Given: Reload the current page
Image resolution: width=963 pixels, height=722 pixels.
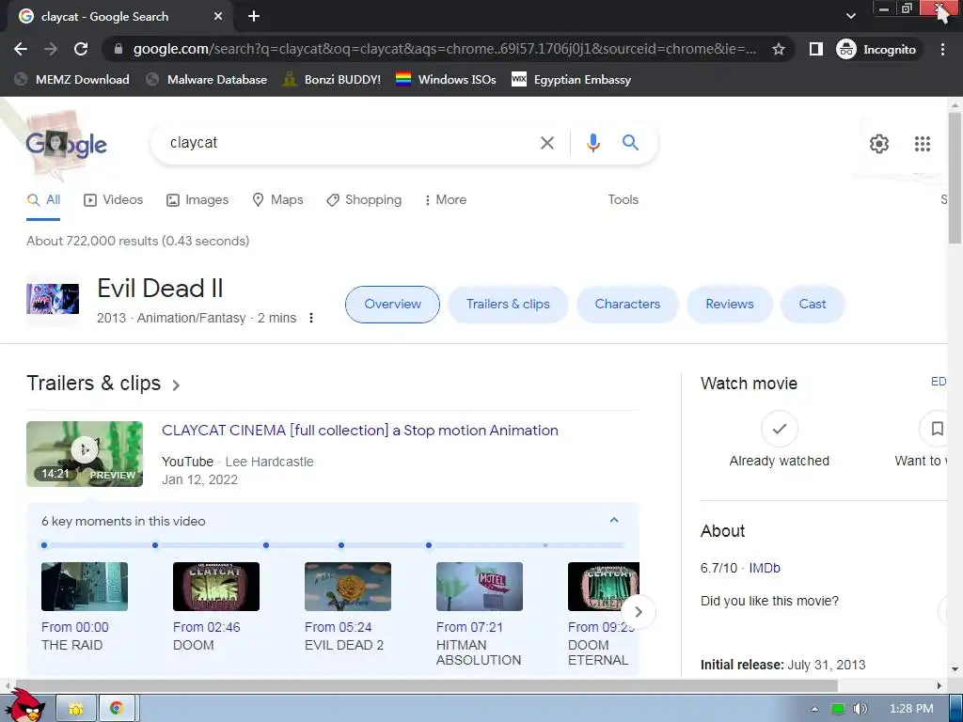Looking at the screenshot, I should (x=81, y=49).
